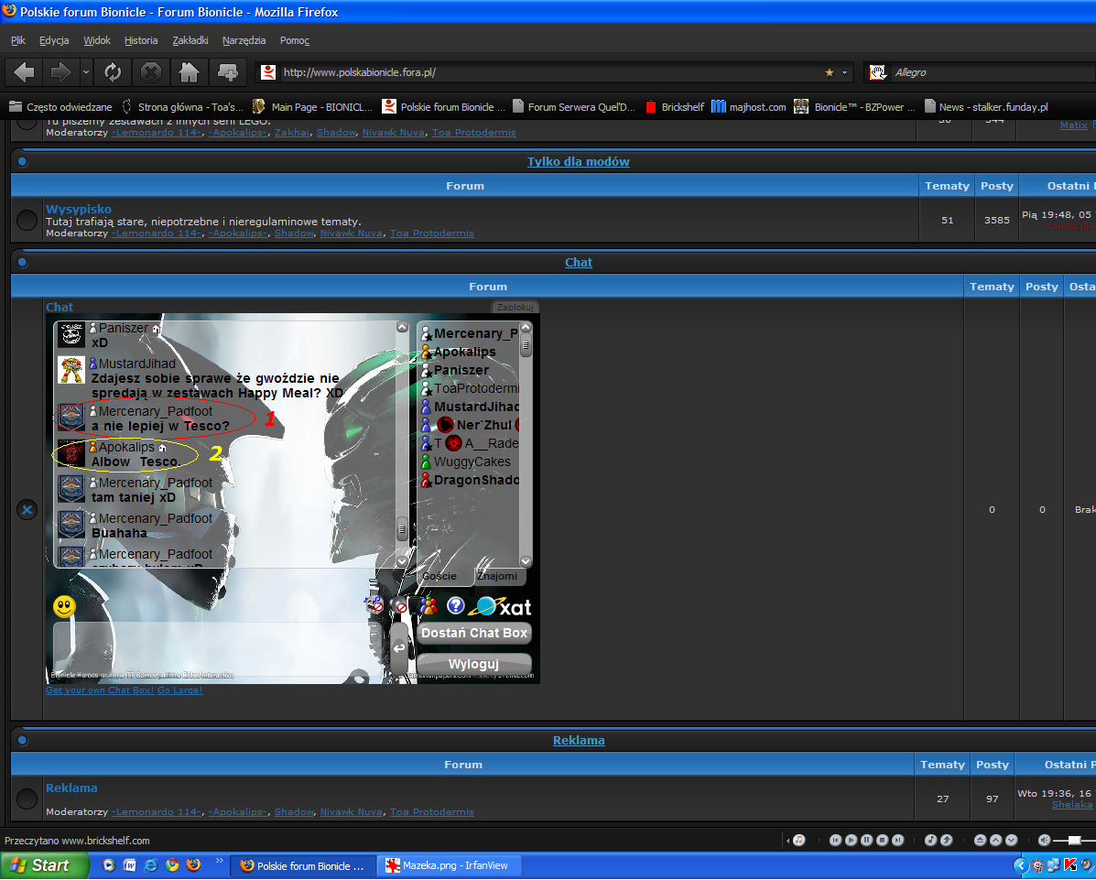Click the Kaspersky icon in system tray
The height and width of the screenshot is (880, 1096).
point(1069,865)
